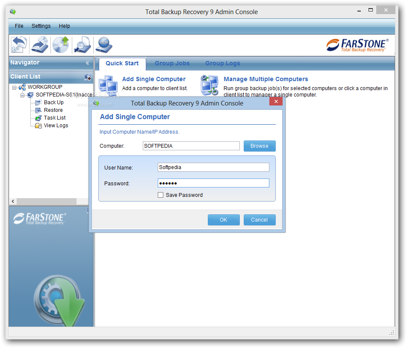Click the iSCSI toolbar icon

[x=104, y=44]
